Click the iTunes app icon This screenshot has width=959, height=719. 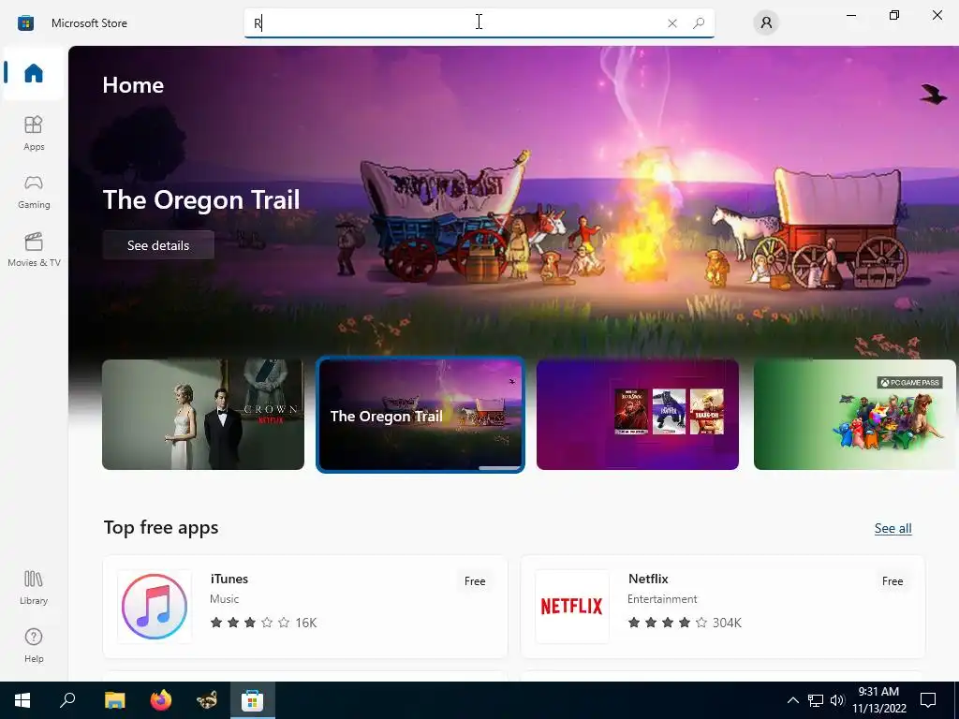tap(155, 607)
